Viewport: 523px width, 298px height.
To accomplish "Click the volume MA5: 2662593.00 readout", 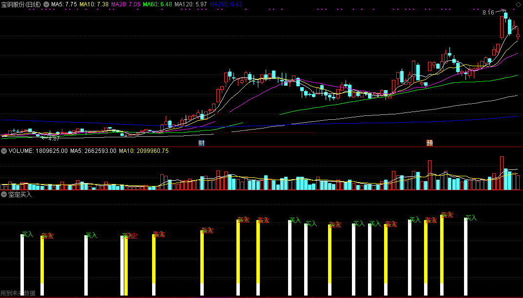I will [93, 151].
